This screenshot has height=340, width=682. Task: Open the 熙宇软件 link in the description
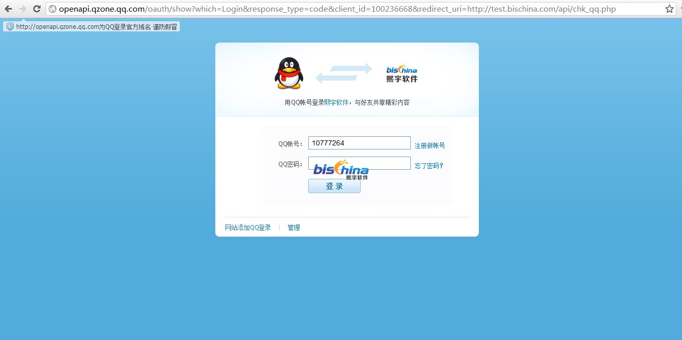(x=336, y=102)
